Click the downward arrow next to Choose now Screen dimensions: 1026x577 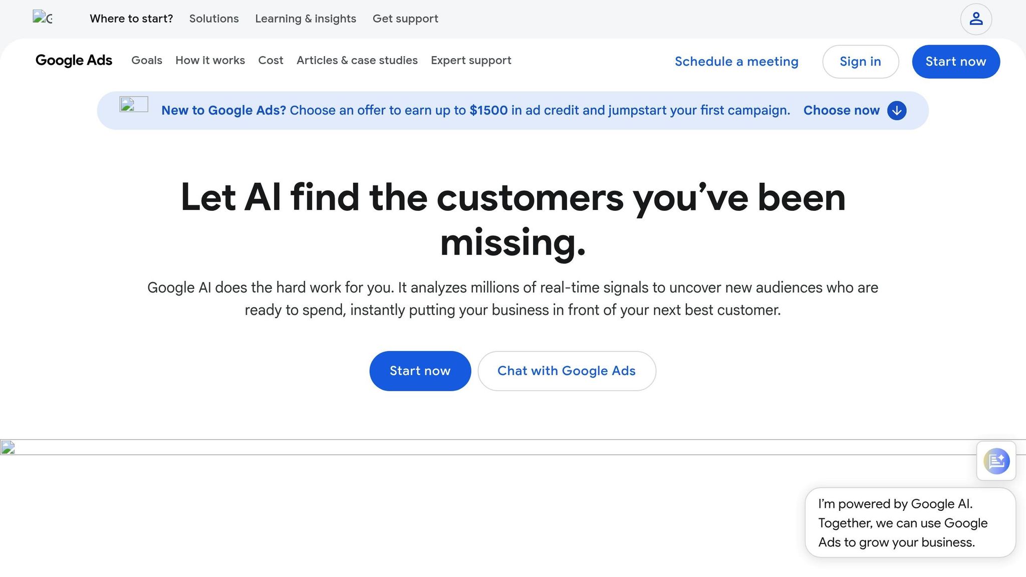[896, 111]
